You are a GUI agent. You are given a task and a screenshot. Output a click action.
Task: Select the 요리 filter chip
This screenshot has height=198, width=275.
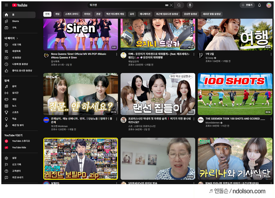click(x=132, y=14)
